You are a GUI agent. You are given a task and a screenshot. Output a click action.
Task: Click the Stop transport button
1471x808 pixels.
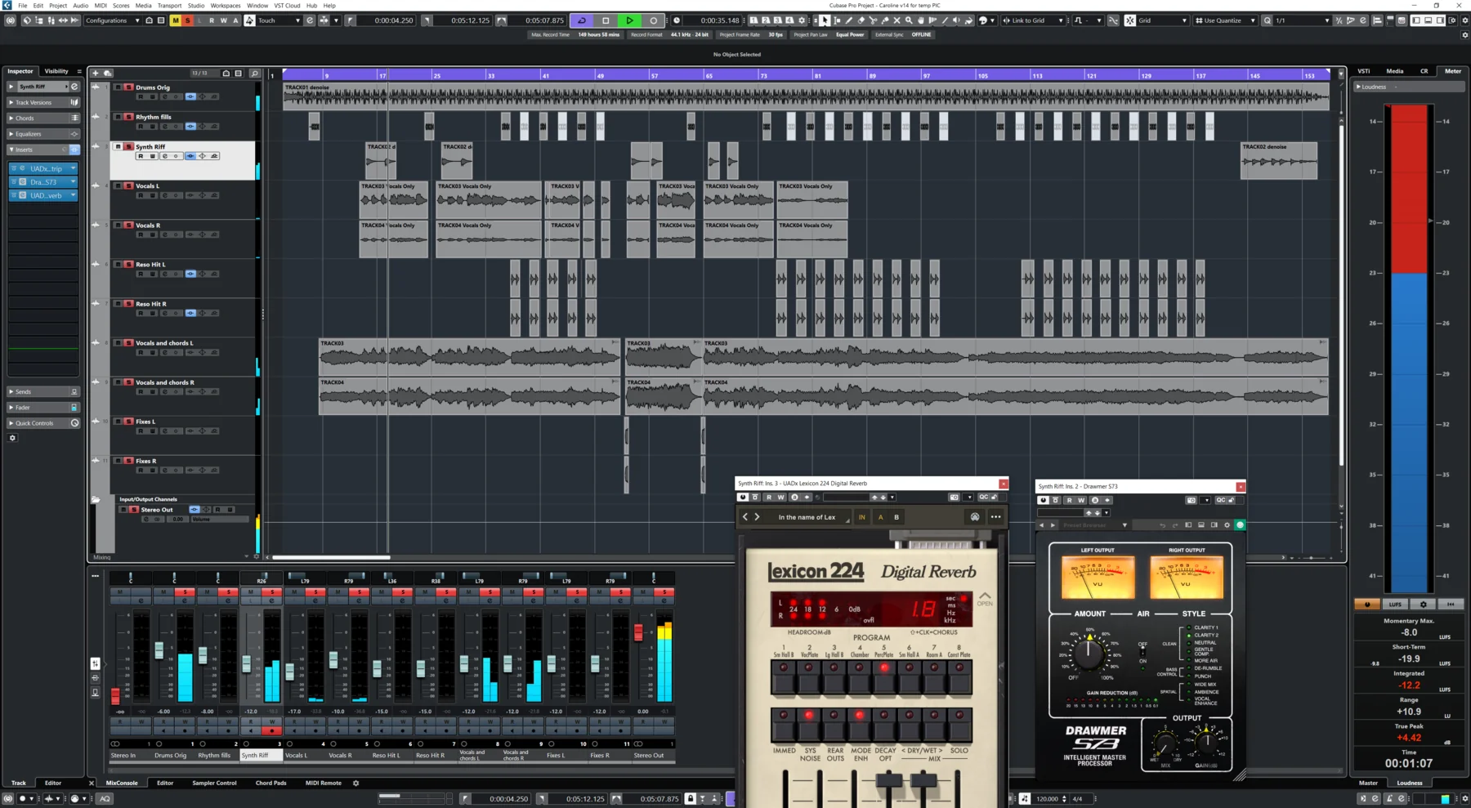point(606,20)
